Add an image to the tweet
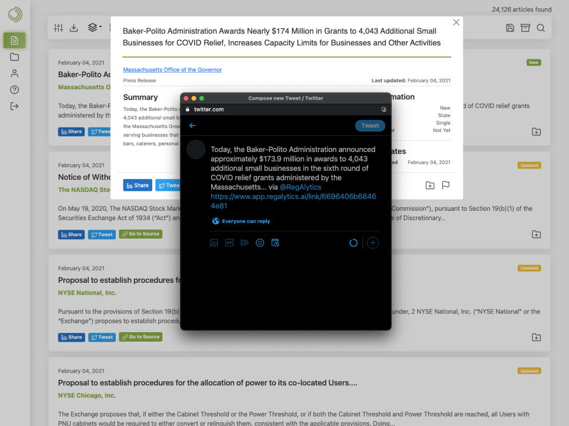Image resolution: width=569 pixels, height=426 pixels. point(214,243)
